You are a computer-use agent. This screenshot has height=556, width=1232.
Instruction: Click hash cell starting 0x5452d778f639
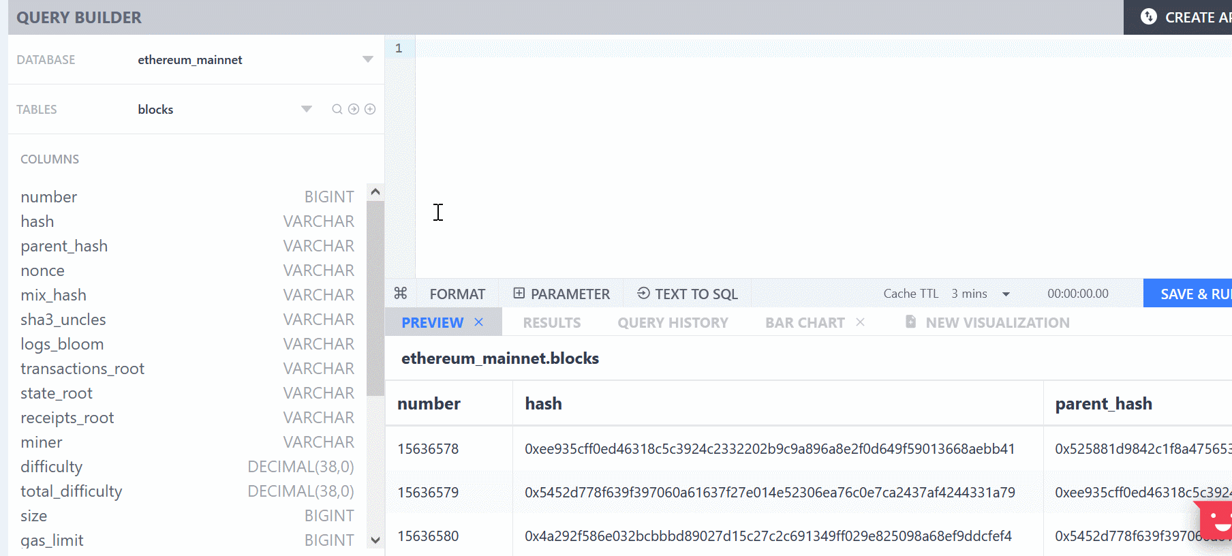(770, 493)
